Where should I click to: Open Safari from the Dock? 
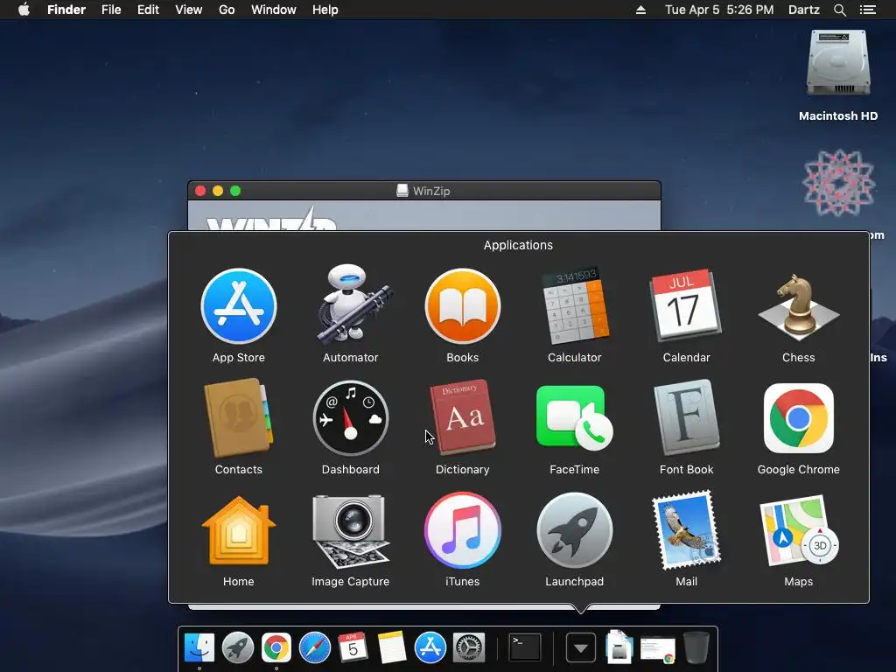[315, 648]
